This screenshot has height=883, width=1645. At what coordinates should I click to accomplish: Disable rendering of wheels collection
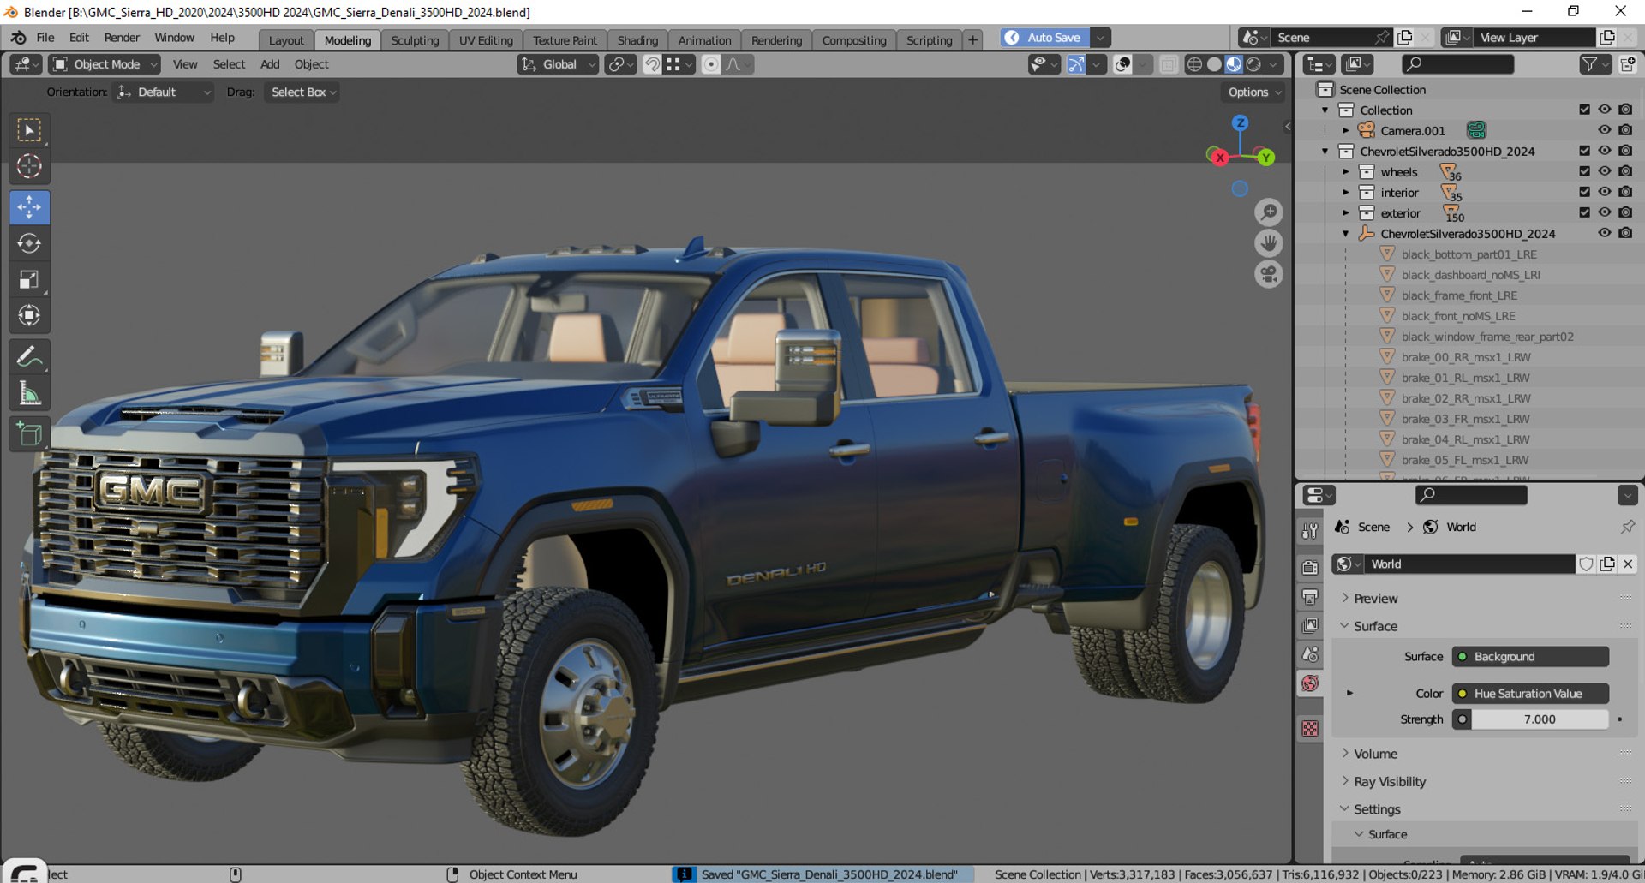point(1625,171)
